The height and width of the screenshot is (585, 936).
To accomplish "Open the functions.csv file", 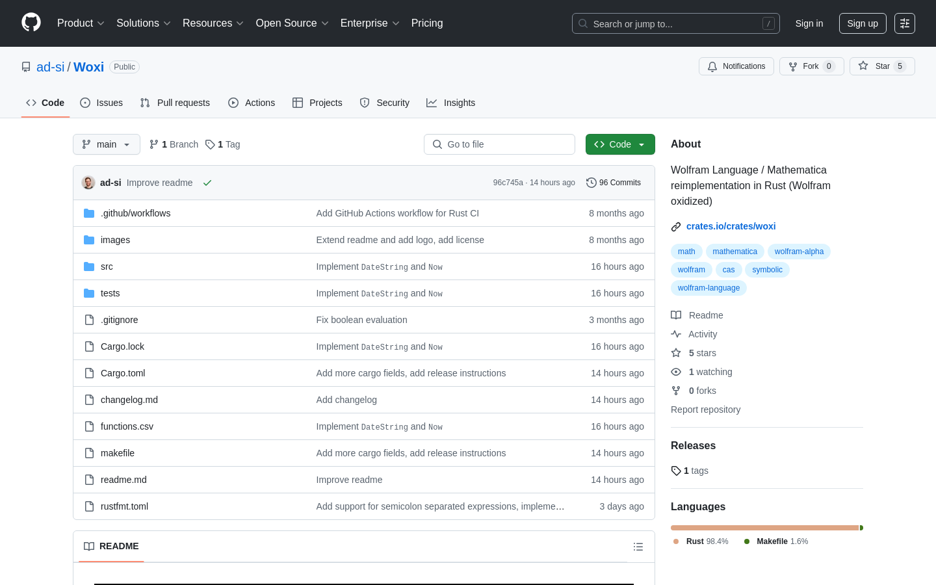I will coord(127,426).
